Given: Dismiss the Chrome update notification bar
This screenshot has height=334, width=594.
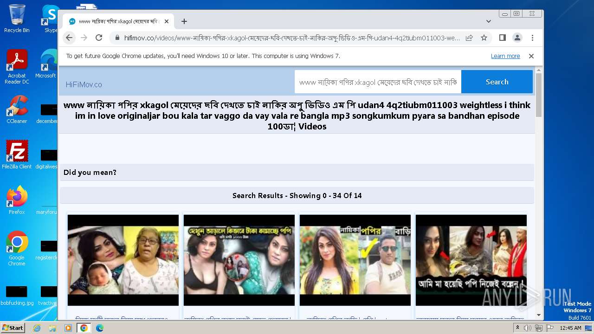Looking at the screenshot, I should point(531,56).
